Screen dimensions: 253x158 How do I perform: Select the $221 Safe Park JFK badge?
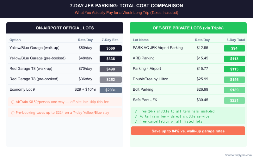(234, 100)
